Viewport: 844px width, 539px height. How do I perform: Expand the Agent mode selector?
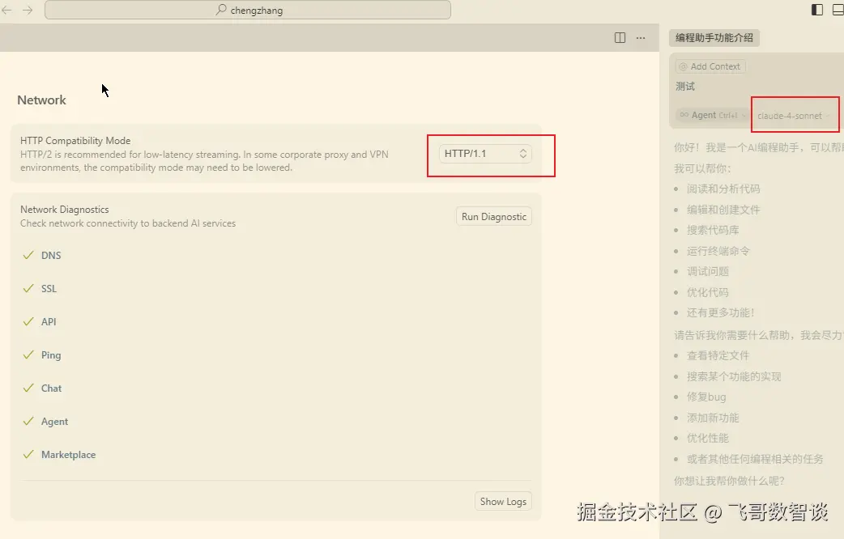pyautogui.click(x=712, y=116)
